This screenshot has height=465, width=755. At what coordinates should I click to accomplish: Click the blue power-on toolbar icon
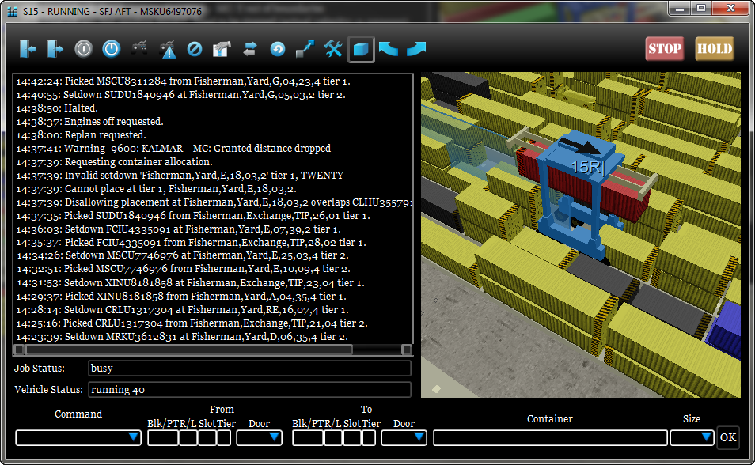(112, 49)
